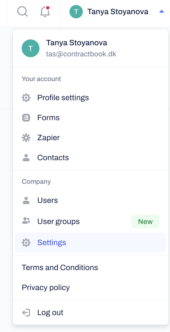Click the Log out arrow icon
Viewport: 170px width, 332px height.
pos(26,313)
